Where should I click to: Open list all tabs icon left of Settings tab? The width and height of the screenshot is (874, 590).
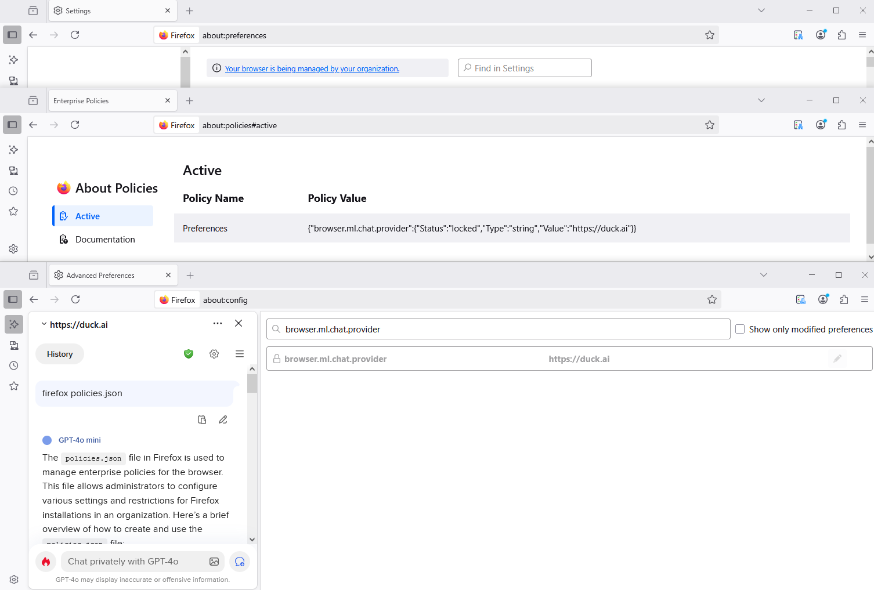[x=33, y=10]
